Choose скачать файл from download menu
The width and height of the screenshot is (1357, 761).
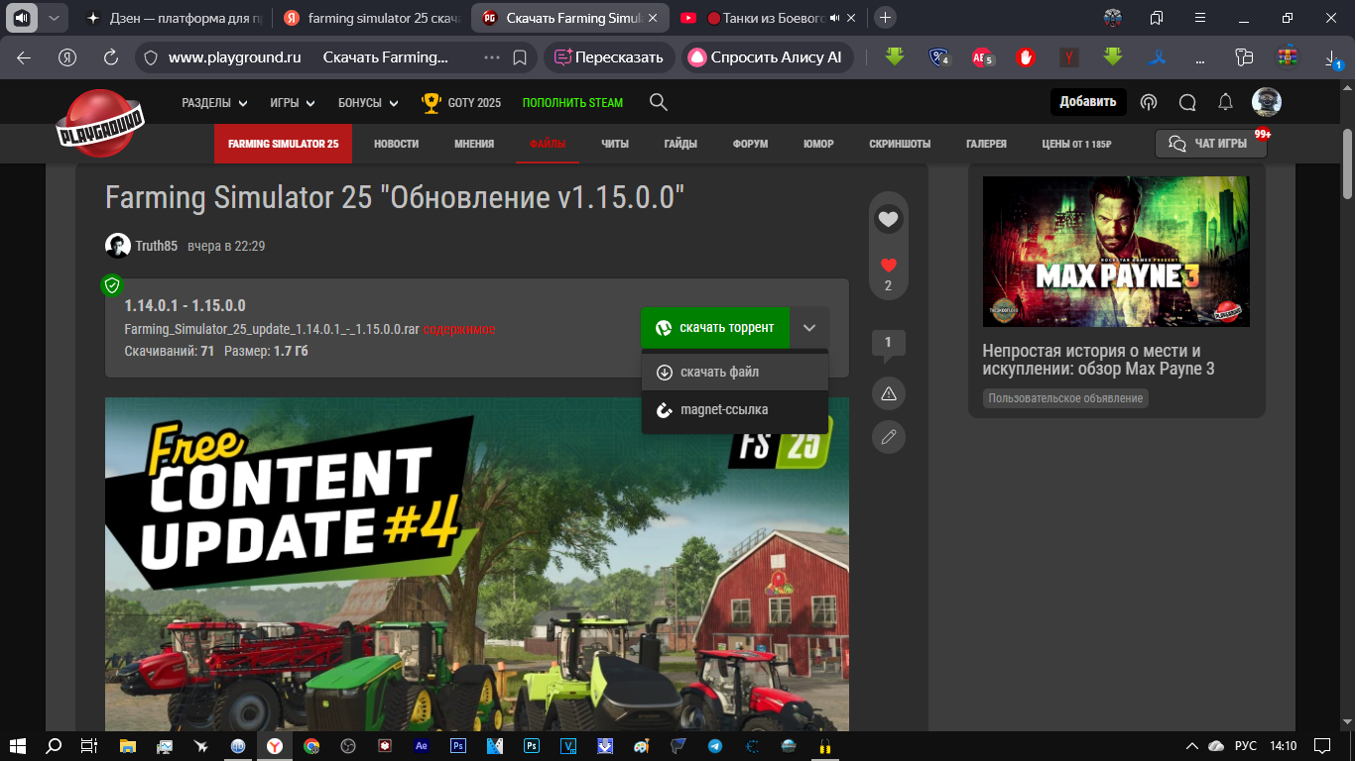735,372
